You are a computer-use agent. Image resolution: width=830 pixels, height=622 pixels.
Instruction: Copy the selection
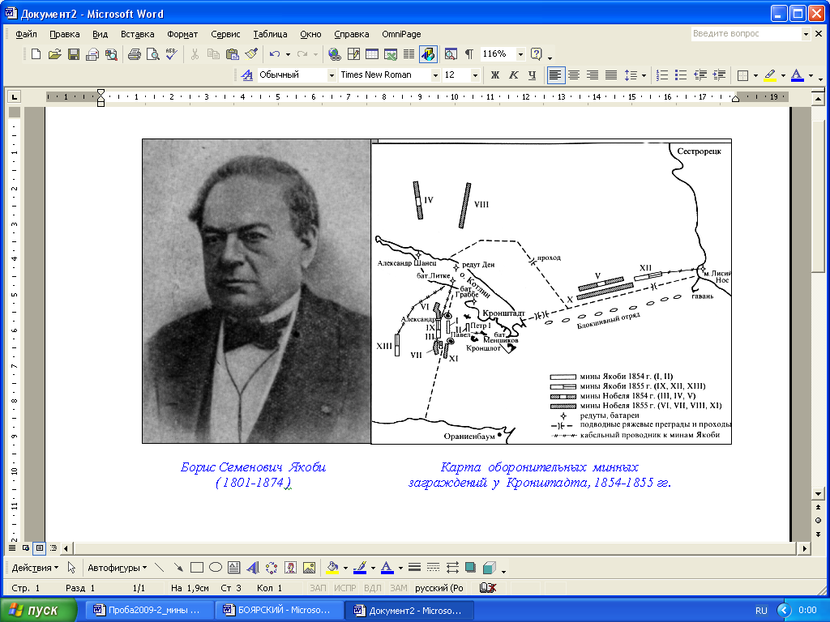[213, 54]
